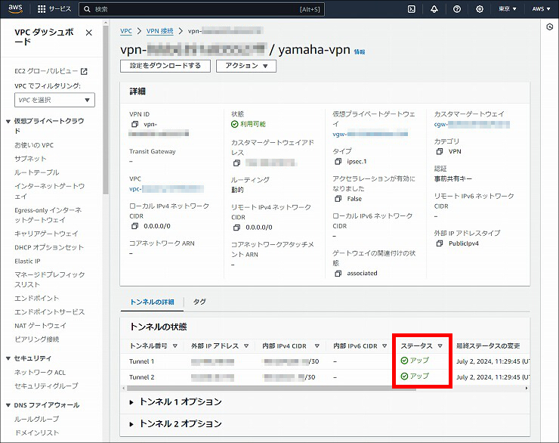Copy the associated gateway state value
559x443 pixels.
(338, 274)
